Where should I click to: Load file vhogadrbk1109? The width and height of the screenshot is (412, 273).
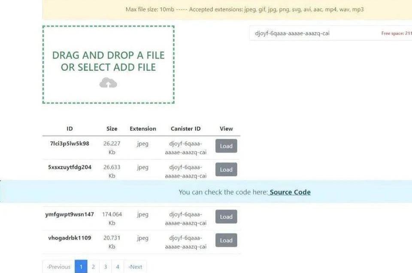coord(226,240)
